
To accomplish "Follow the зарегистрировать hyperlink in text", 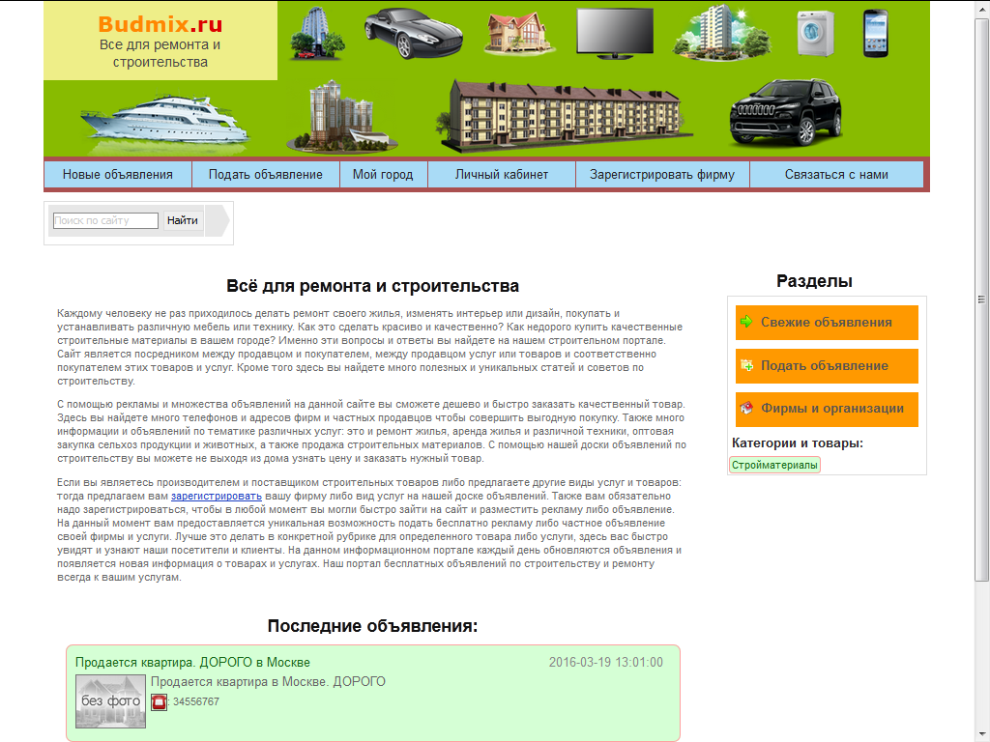I will click(216, 496).
